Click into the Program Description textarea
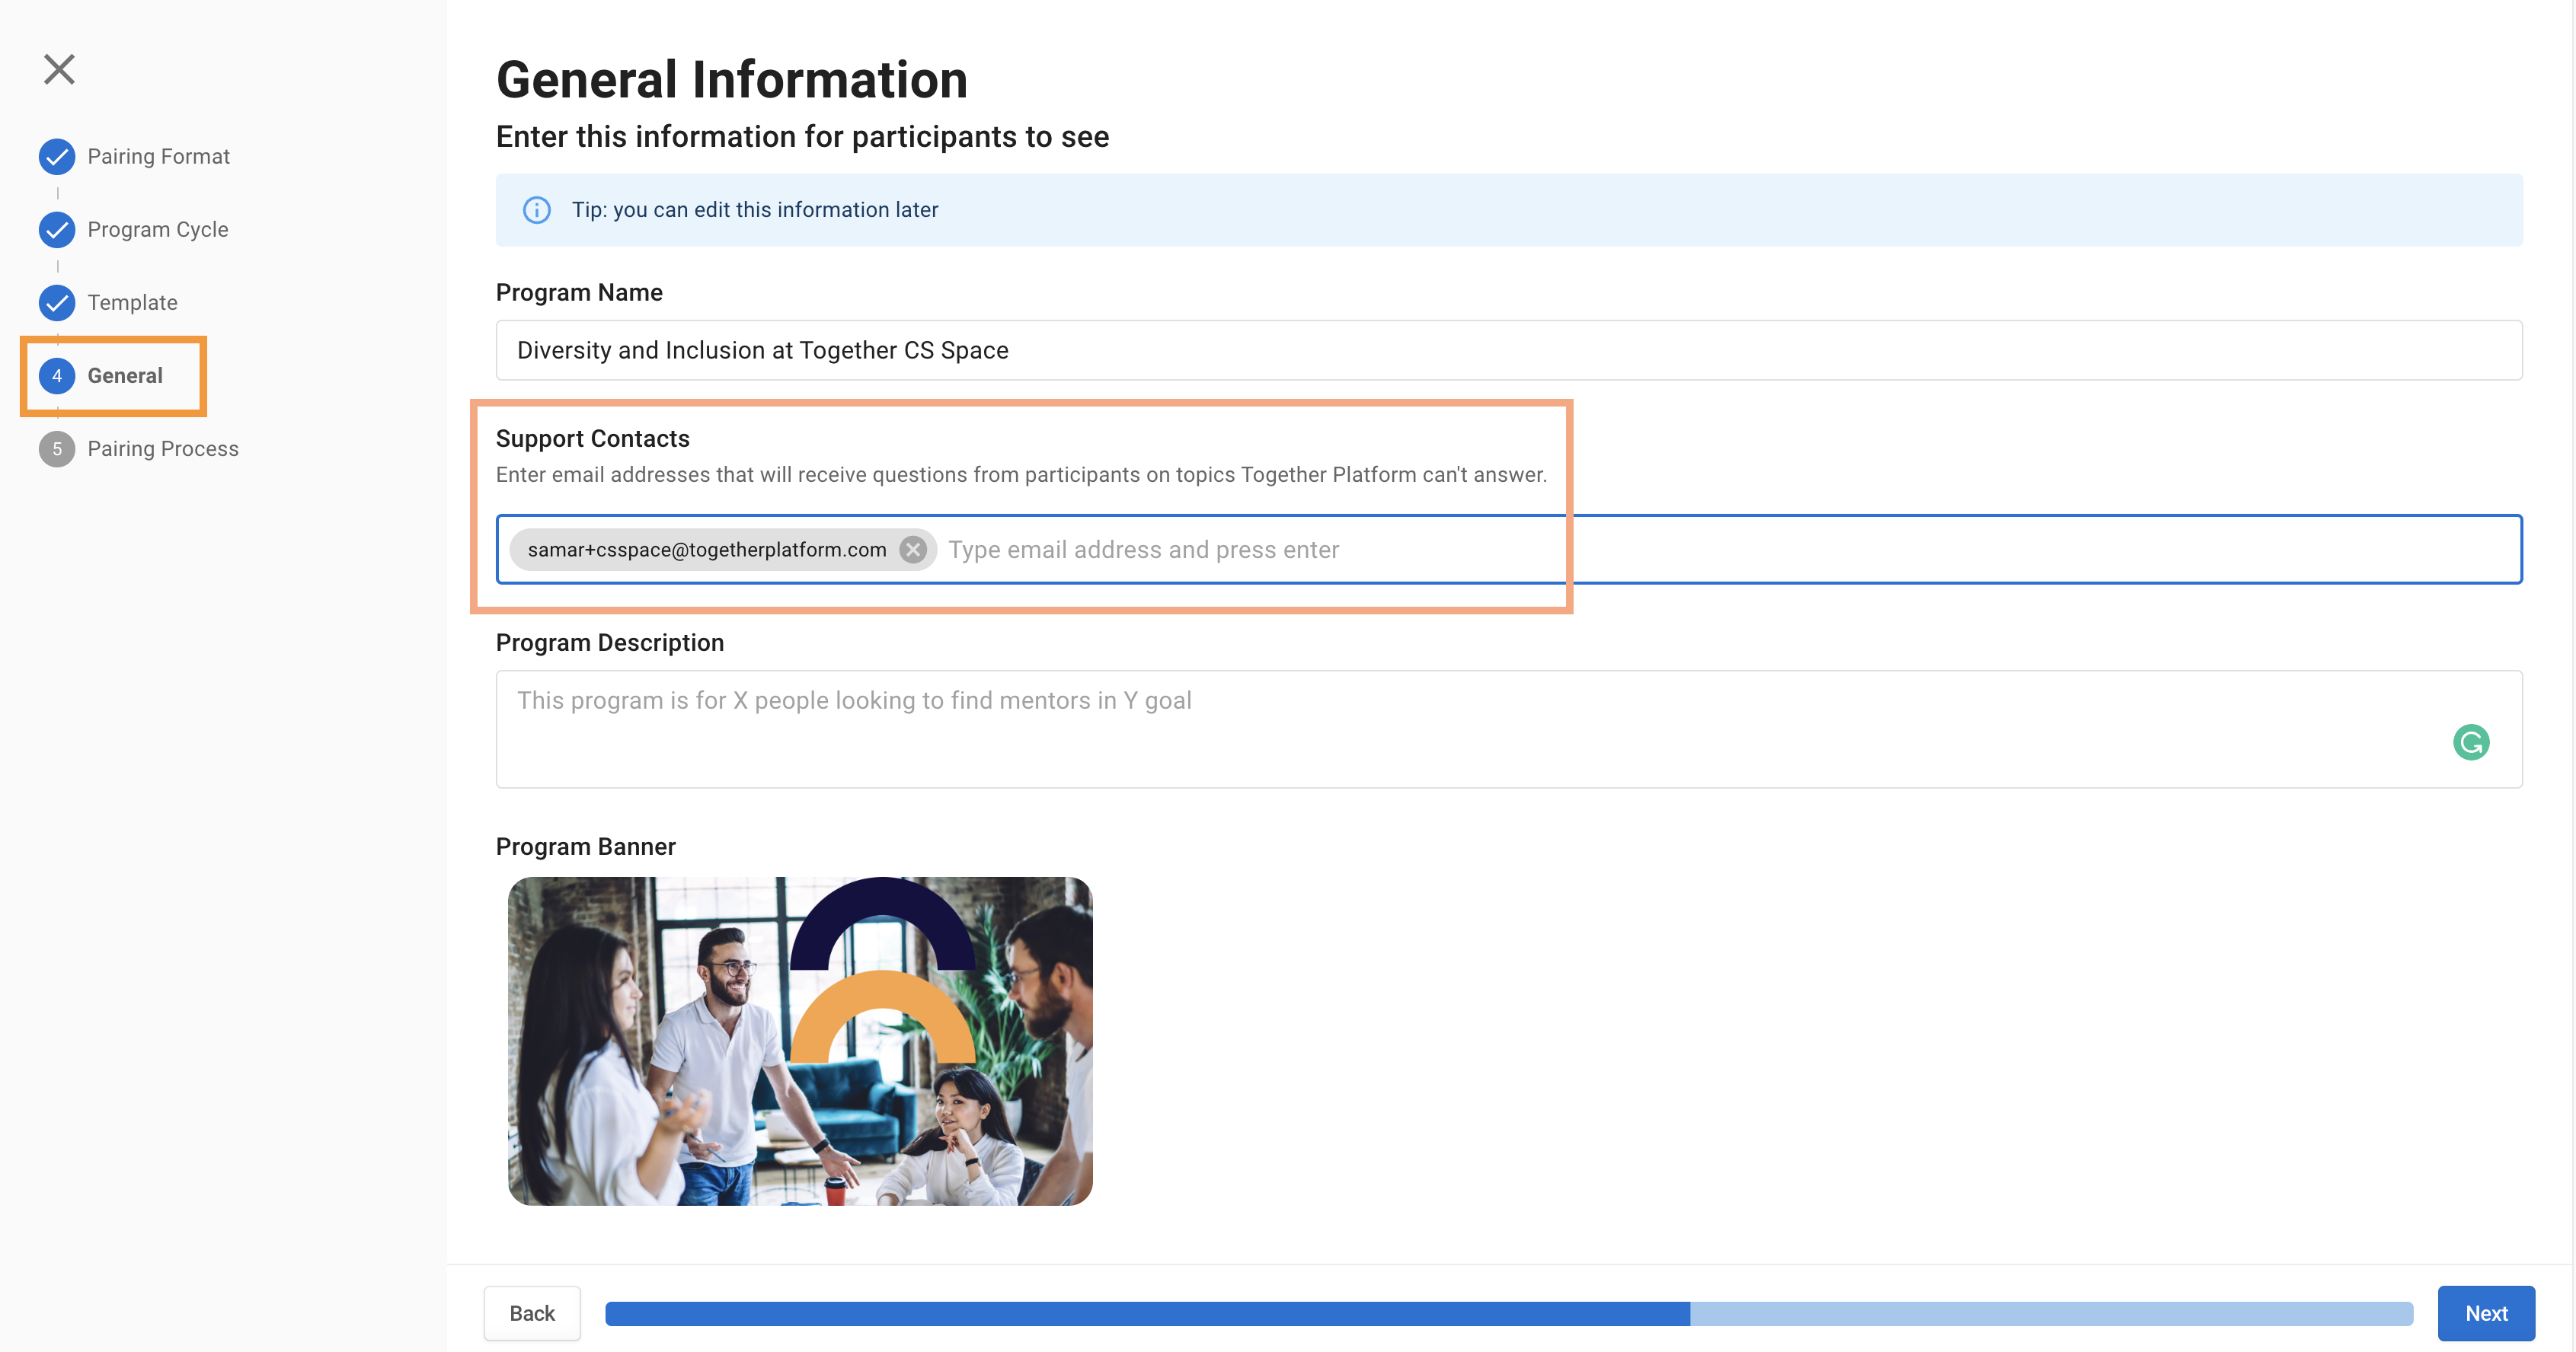This screenshot has width=2576, height=1352. click(1509, 729)
